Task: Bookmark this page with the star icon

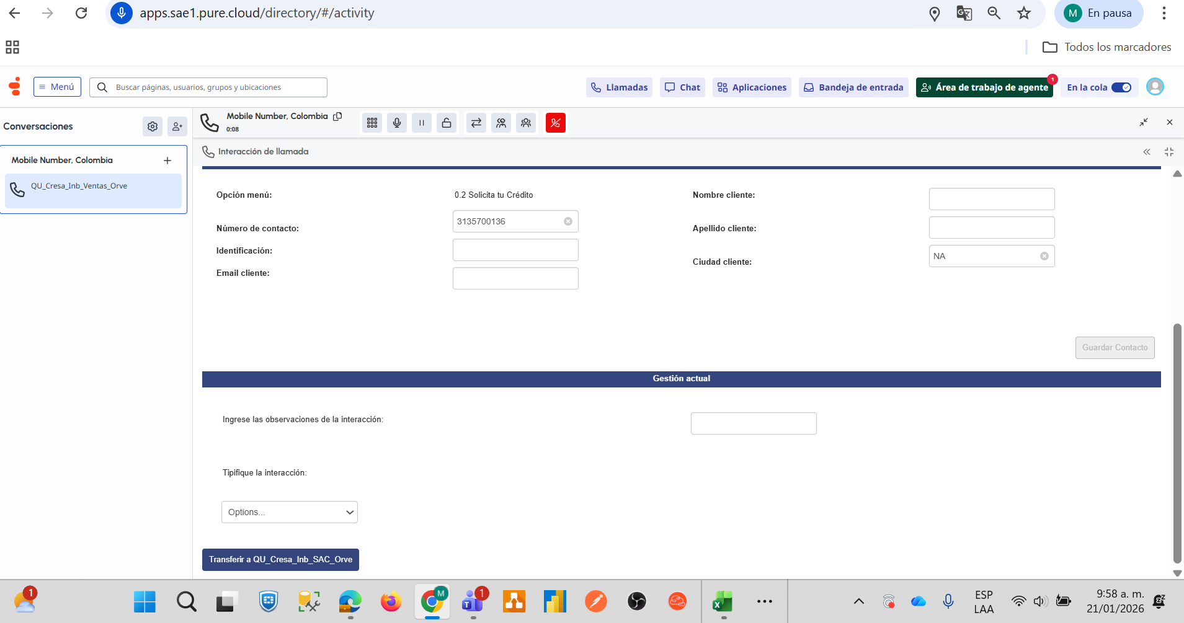Action: click(1024, 13)
